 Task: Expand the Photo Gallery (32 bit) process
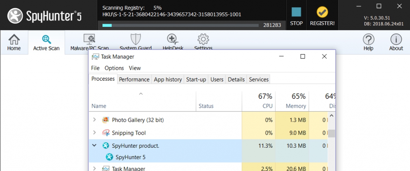95,120
